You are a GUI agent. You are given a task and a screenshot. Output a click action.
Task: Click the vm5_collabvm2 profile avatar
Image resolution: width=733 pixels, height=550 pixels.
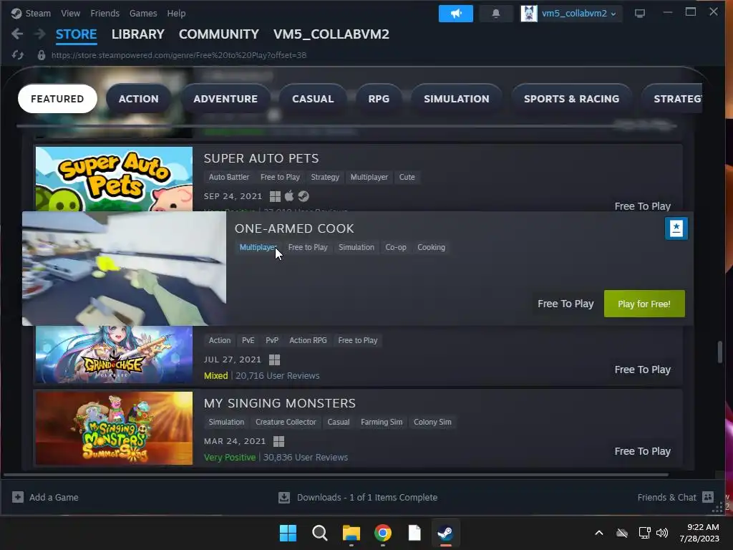529,14
